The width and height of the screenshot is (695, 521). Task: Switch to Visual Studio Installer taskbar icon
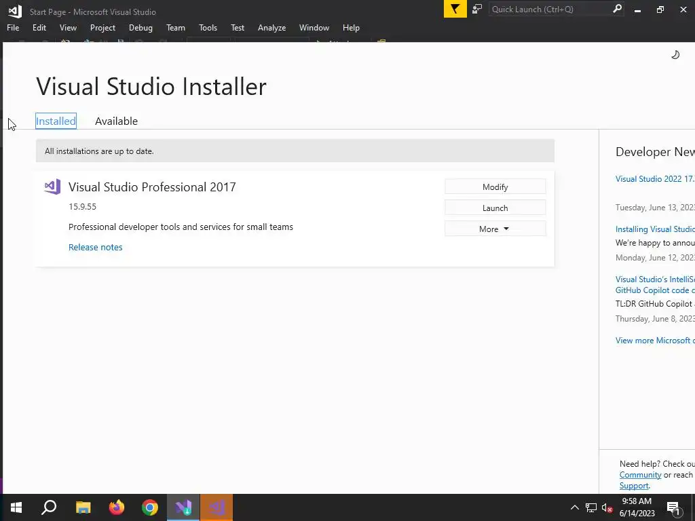pyautogui.click(x=183, y=507)
